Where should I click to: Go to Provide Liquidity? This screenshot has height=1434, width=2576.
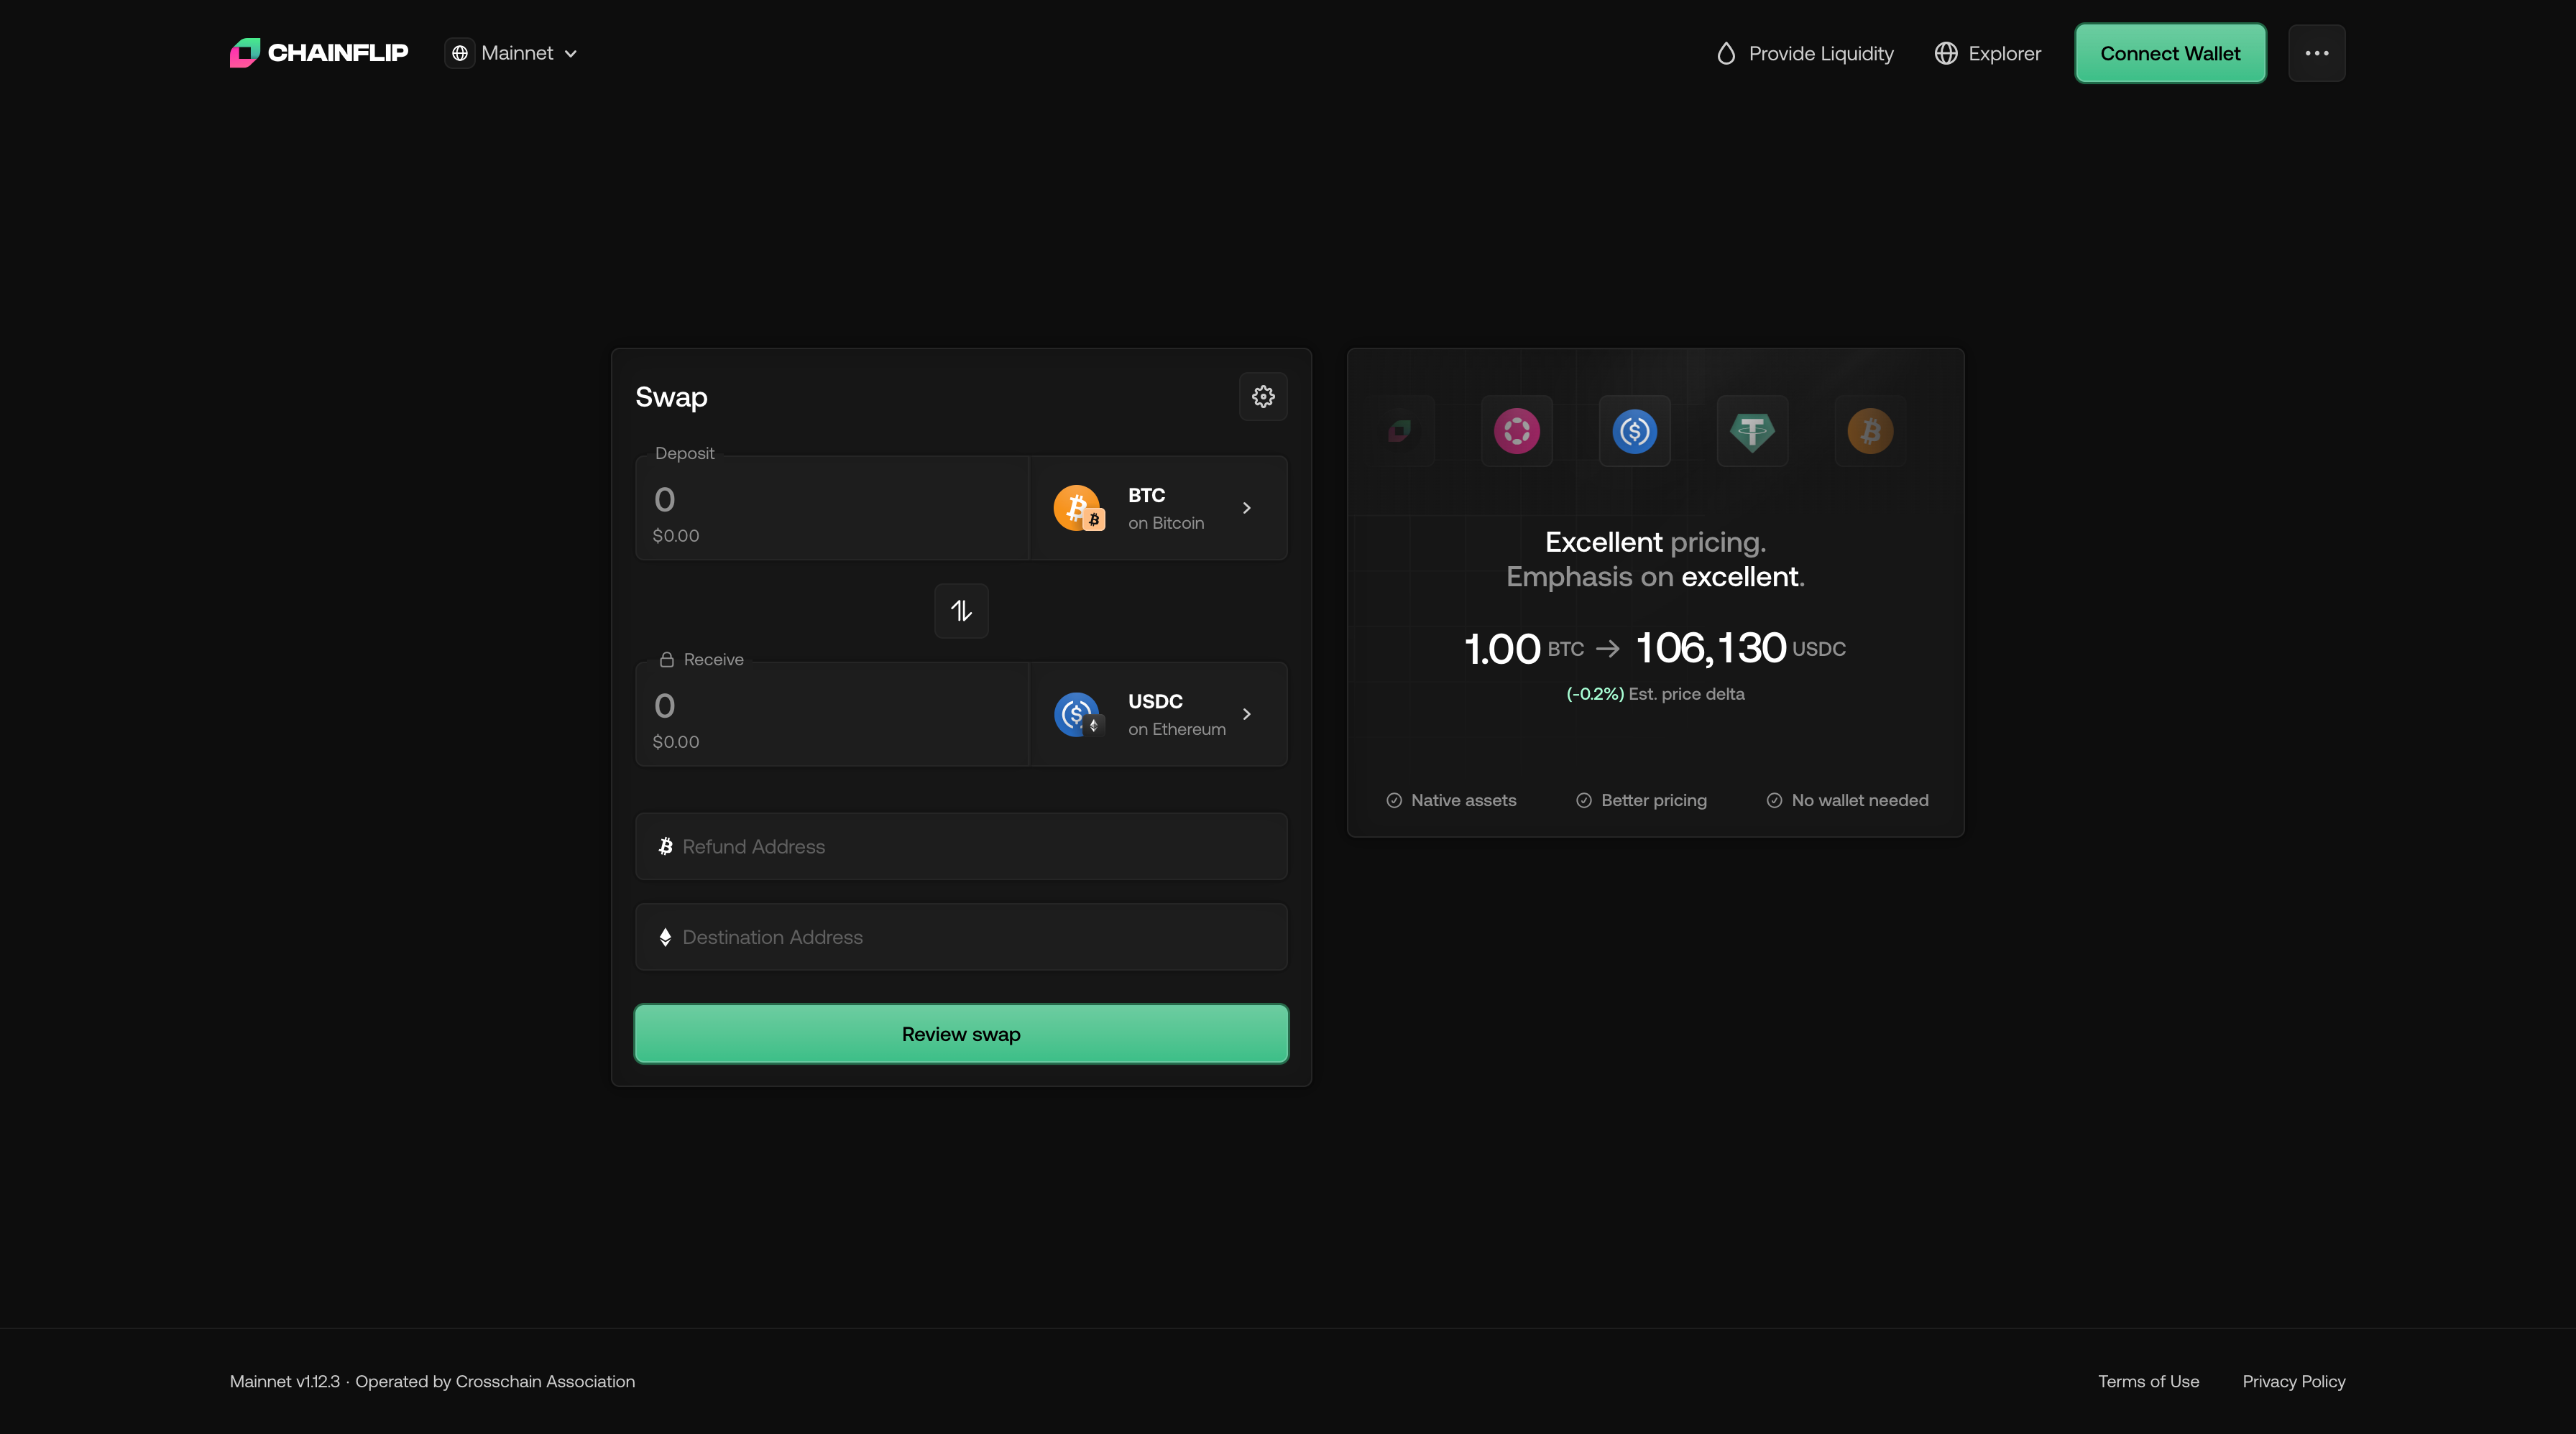(1805, 53)
